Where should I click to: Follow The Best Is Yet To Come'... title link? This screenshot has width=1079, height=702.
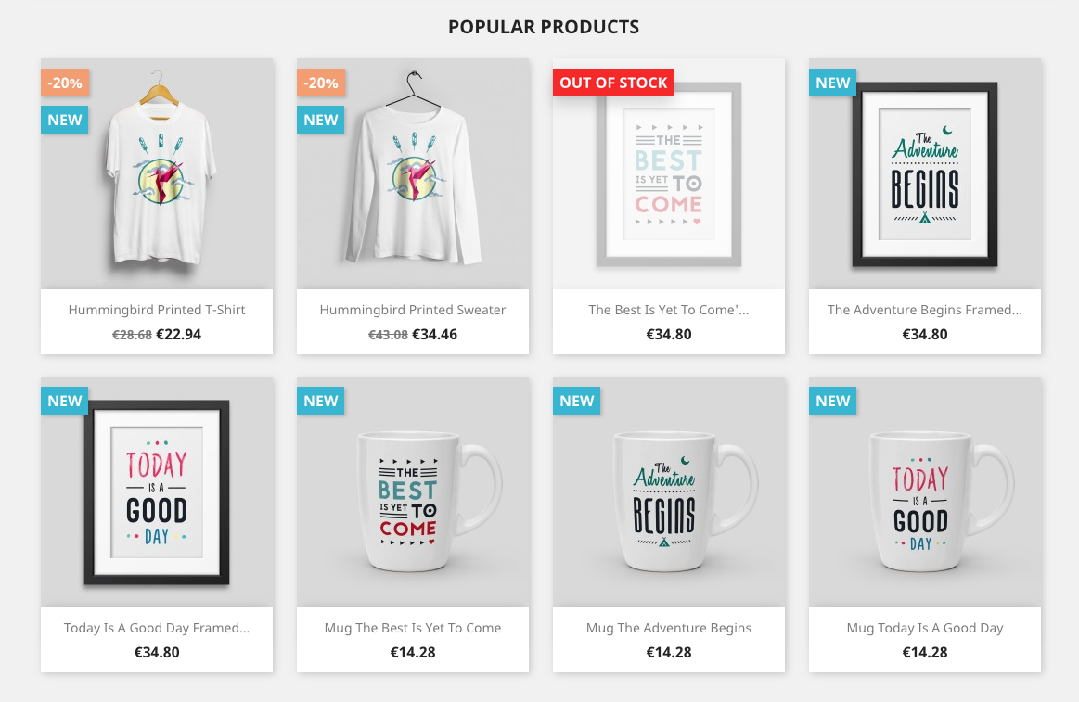point(669,310)
